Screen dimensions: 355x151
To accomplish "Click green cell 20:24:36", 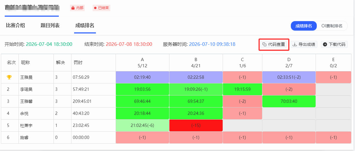I will (x=196, y=113).
